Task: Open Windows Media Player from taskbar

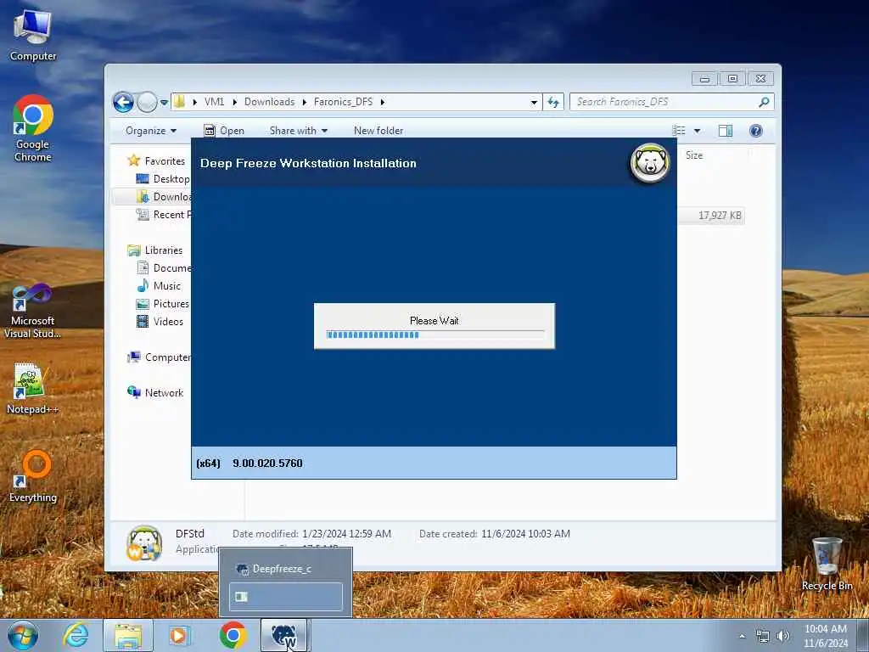Action: [x=179, y=635]
